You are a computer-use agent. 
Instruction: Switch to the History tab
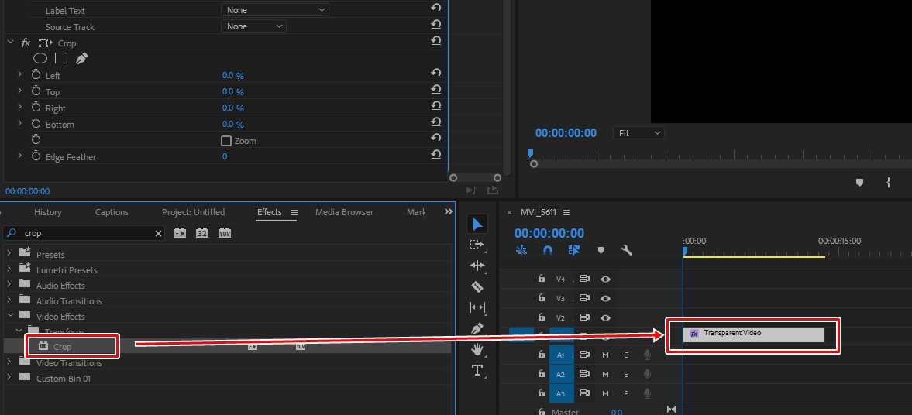[48, 212]
